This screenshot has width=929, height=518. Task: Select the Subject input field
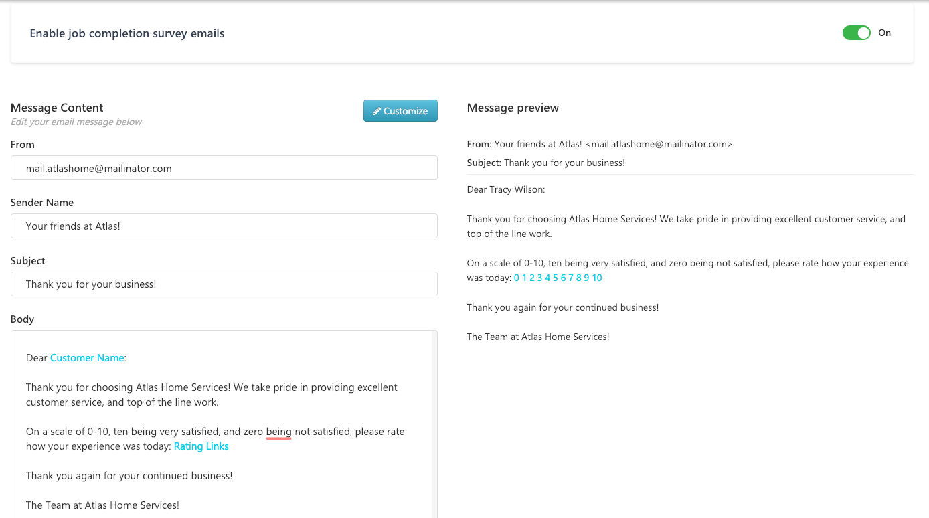click(224, 284)
